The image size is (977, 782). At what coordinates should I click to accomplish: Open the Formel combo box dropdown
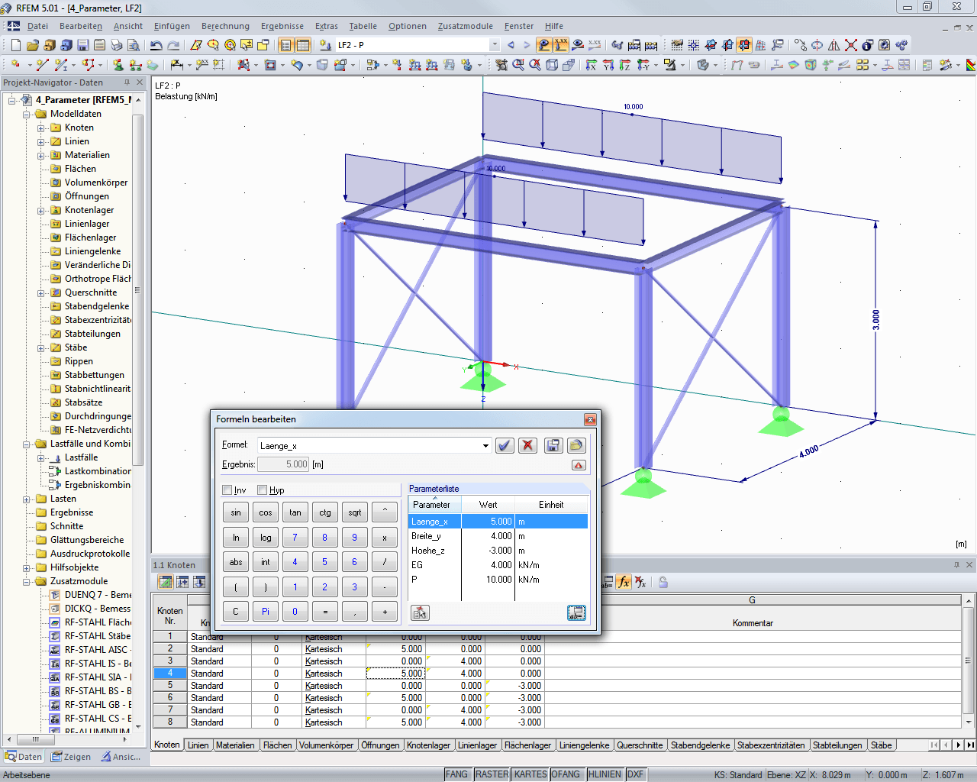coord(486,445)
